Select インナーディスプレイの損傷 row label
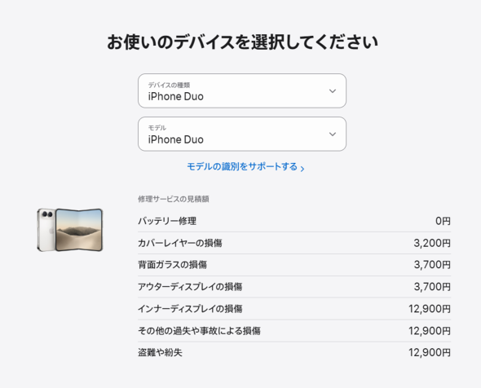 click(x=190, y=309)
